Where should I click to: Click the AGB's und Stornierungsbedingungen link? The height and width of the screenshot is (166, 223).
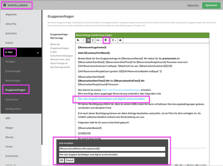click(121, 90)
